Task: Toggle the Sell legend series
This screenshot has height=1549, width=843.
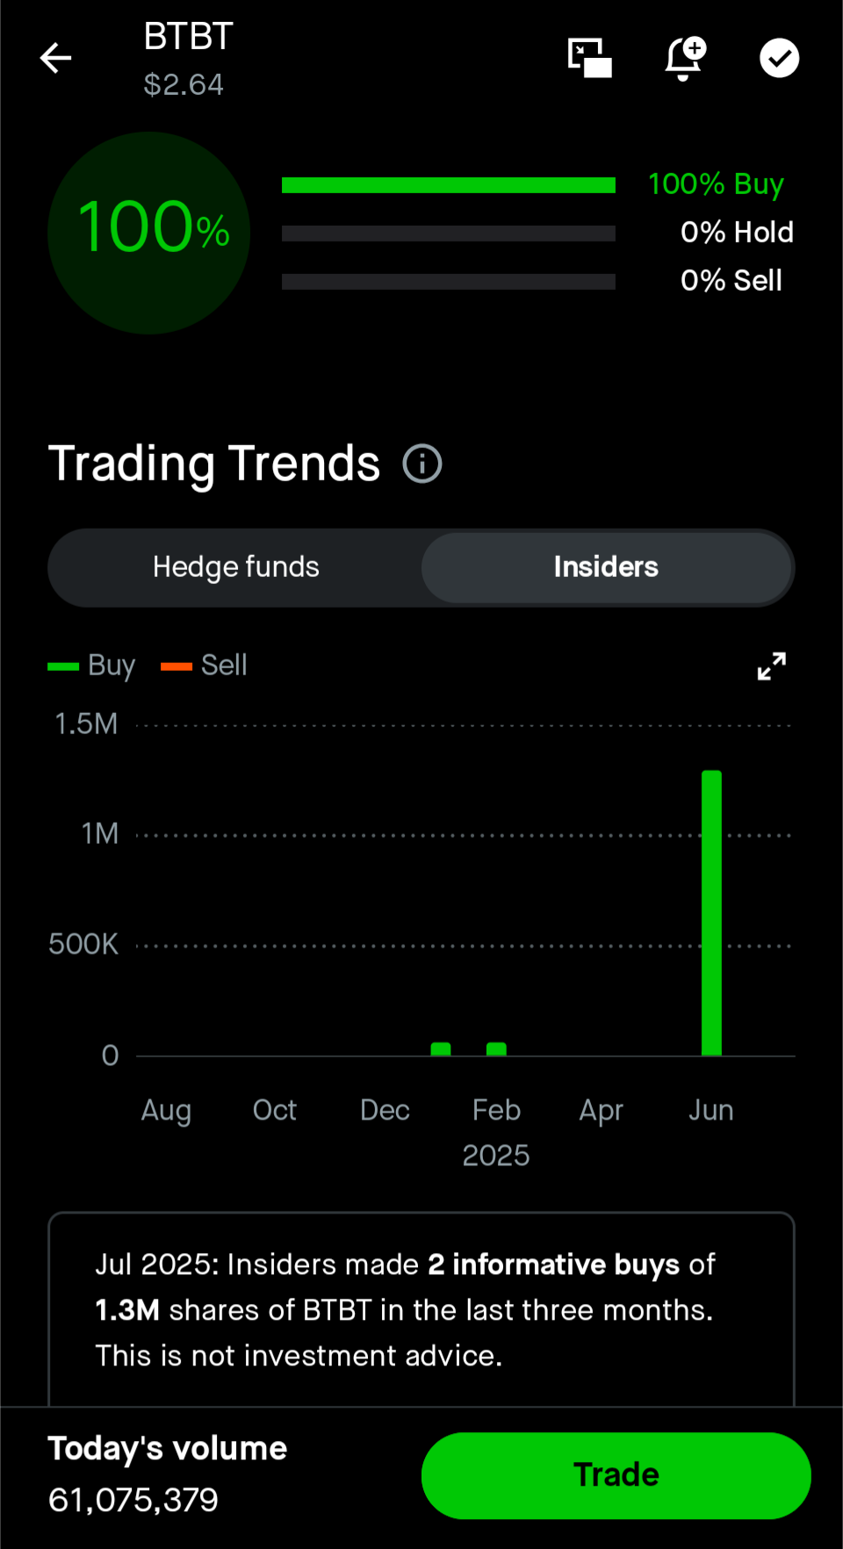Action: 204,666
